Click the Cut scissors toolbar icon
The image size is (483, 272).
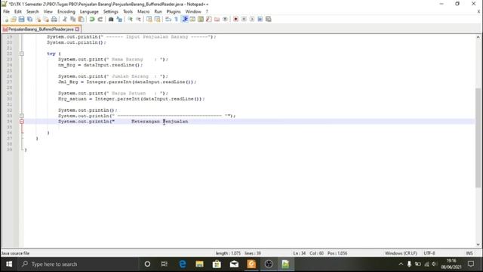[65, 19]
